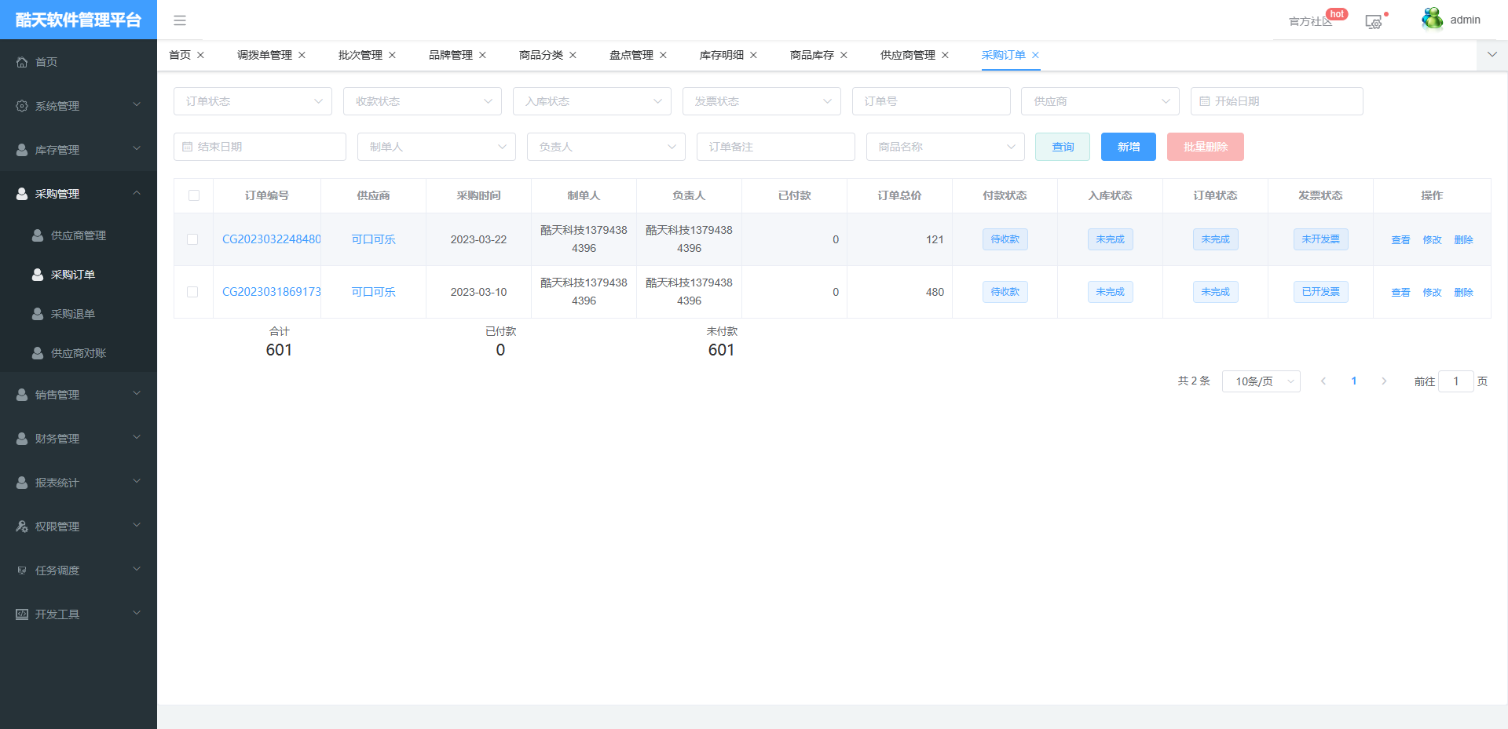Click the admin user avatar
Screen dimensions: 1508x729
(x=1432, y=19)
